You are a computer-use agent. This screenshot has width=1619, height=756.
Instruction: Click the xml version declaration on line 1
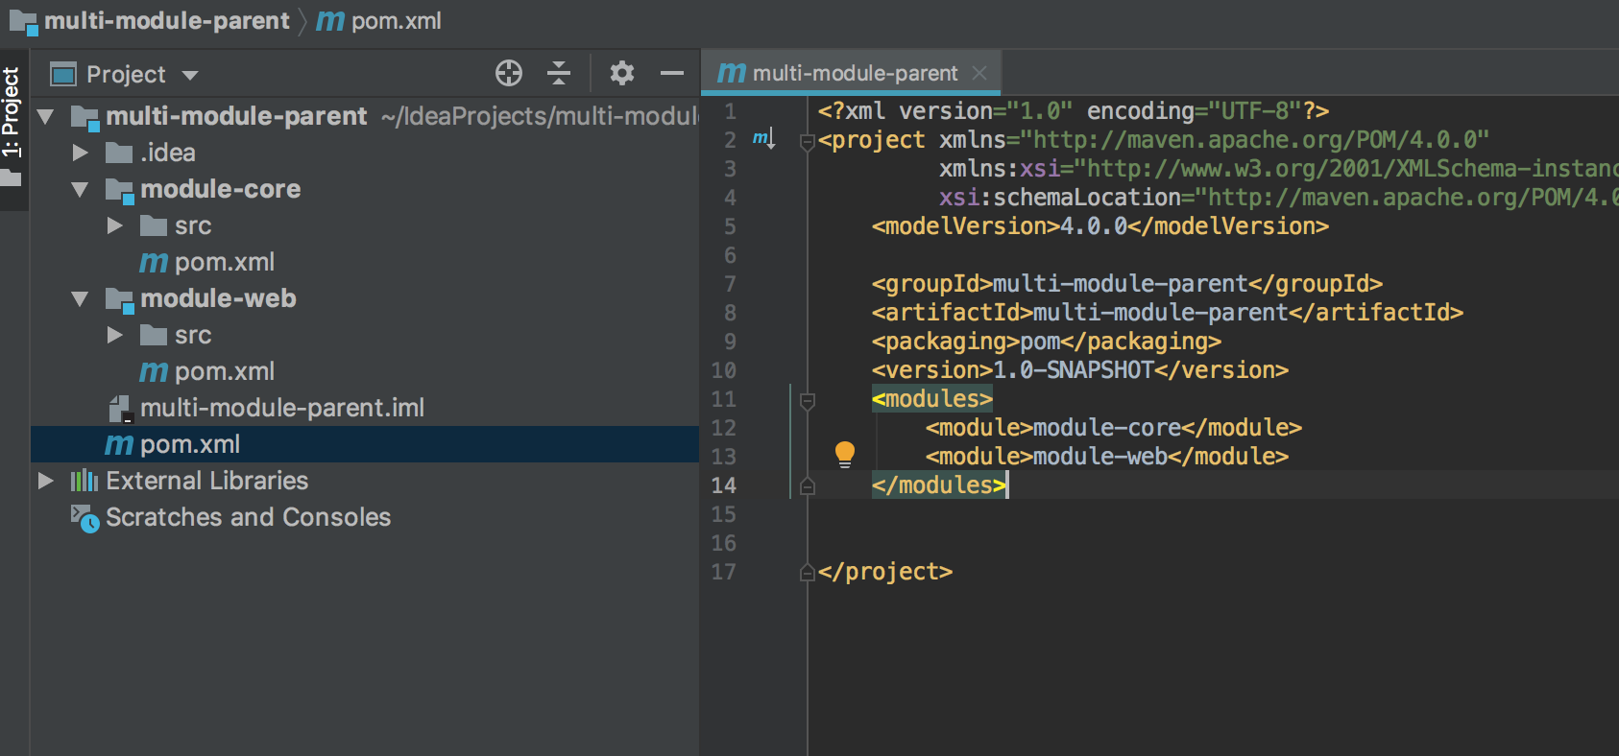point(1074,110)
